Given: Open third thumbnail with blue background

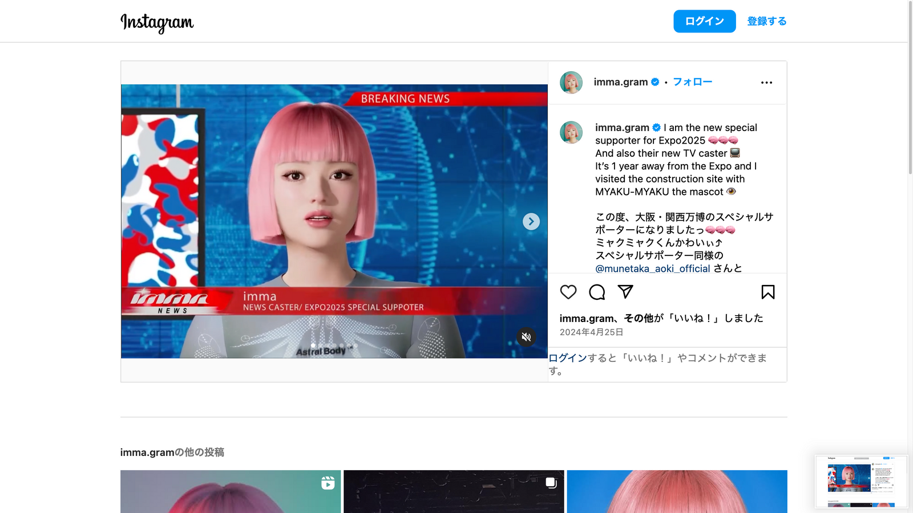Looking at the screenshot, I should tap(677, 491).
